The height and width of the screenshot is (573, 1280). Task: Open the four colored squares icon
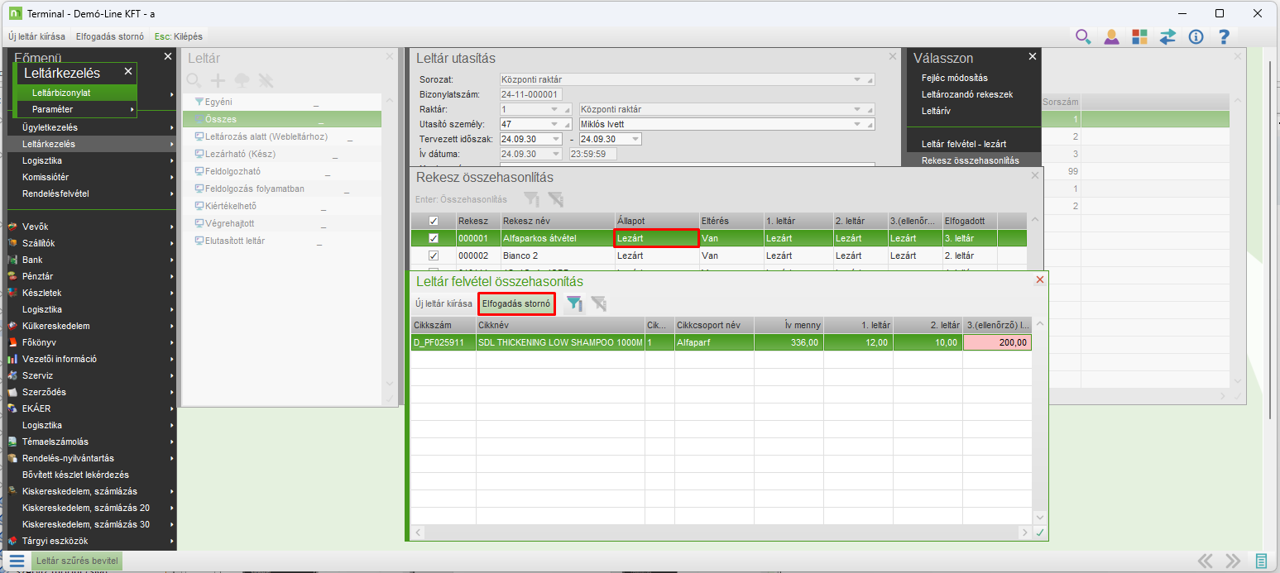[x=1139, y=36]
